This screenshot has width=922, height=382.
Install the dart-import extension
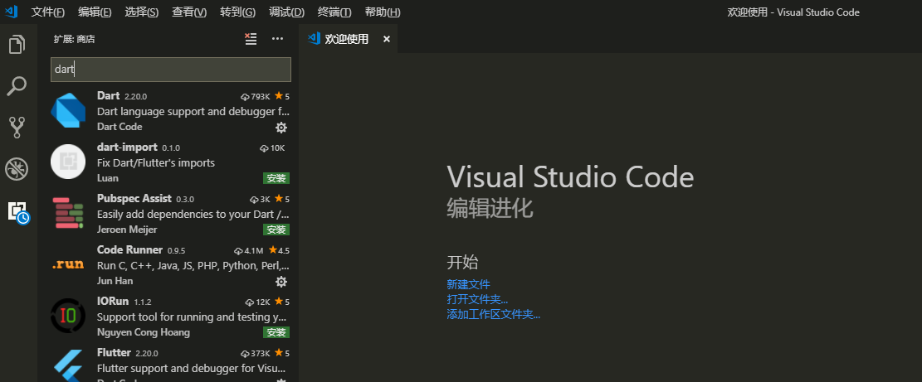point(276,178)
